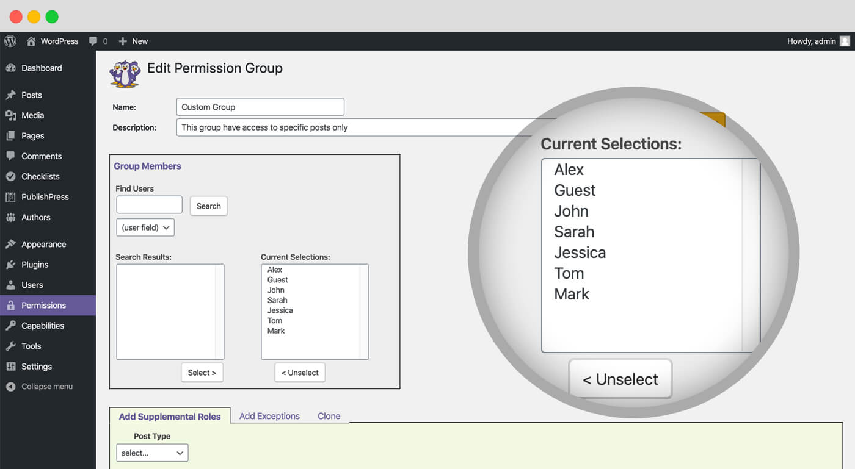
Task: Select Tom in the Group Members panel list
Action: point(275,321)
